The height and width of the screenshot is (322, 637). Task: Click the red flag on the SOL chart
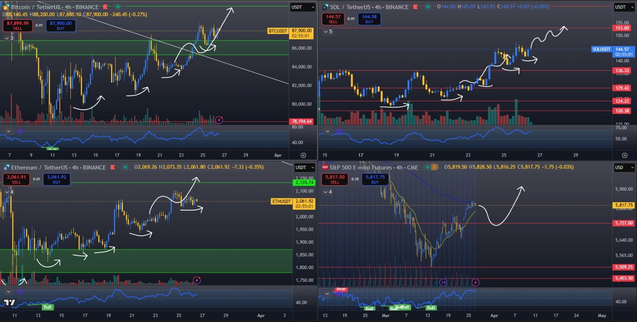point(416,7)
